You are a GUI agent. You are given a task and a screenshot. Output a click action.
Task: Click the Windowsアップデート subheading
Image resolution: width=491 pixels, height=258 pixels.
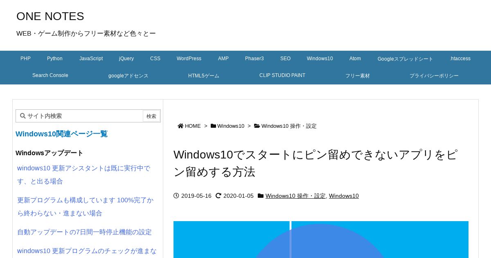[x=49, y=153]
